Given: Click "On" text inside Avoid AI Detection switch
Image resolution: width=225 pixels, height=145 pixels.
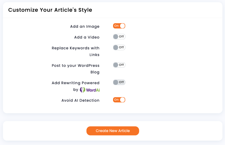Looking at the screenshot, I should pyautogui.click(x=116, y=100).
